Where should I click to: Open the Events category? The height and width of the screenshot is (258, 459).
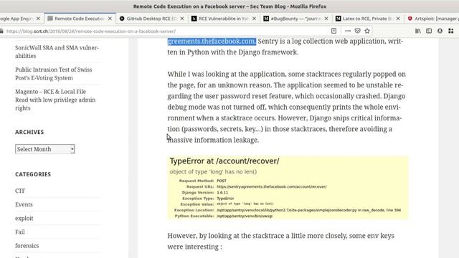[24, 204]
